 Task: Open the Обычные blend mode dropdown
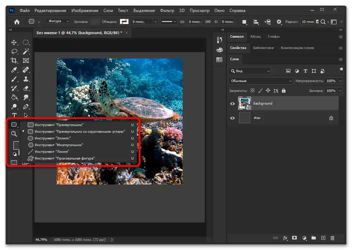pyautogui.click(x=260, y=81)
